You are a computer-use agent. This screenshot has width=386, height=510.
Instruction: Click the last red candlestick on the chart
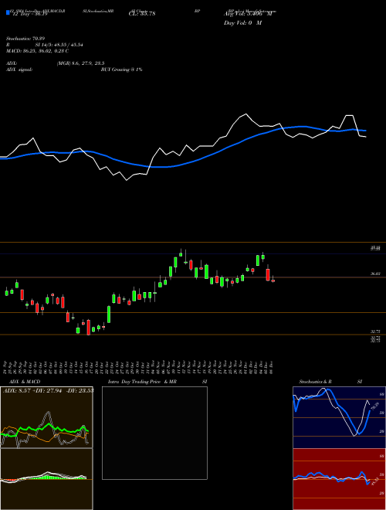[x=273, y=280]
